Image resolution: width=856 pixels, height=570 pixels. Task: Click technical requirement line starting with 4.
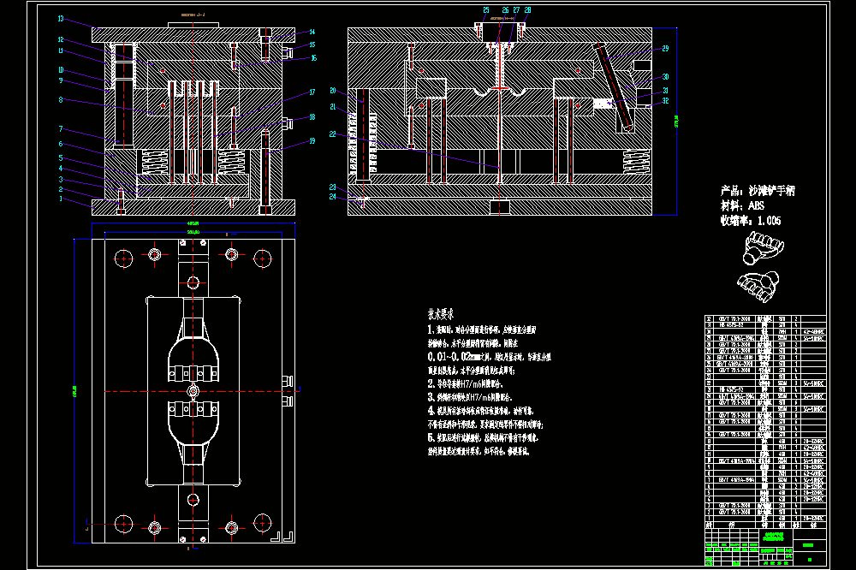click(480, 411)
